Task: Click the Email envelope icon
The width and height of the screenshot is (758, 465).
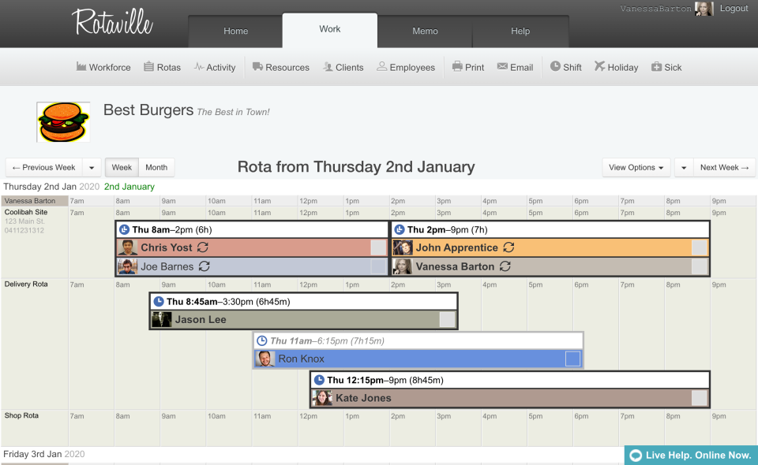Action: coord(502,67)
